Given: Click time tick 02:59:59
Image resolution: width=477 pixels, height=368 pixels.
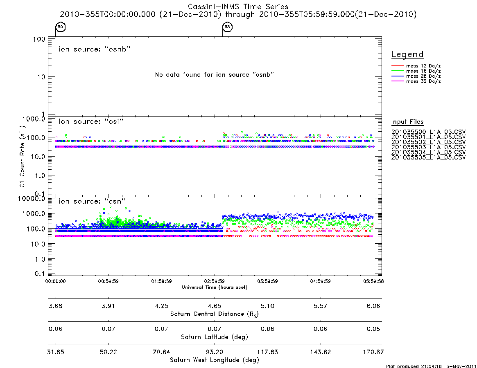Looking at the screenshot, I should pyautogui.click(x=215, y=281).
